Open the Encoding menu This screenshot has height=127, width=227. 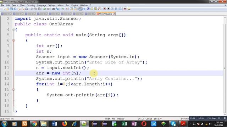pos(31,5)
